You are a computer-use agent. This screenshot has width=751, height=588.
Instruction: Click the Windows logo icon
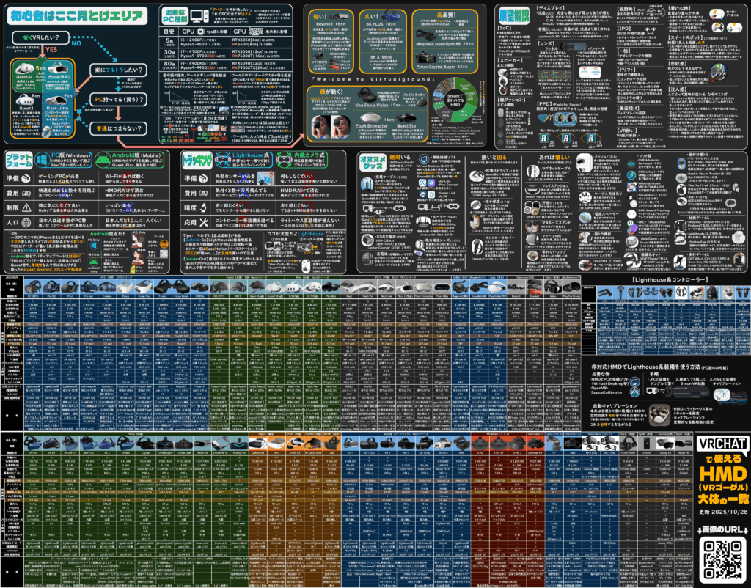point(43,159)
